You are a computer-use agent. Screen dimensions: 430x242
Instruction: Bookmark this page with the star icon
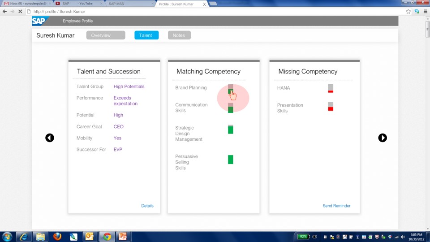[x=408, y=11]
